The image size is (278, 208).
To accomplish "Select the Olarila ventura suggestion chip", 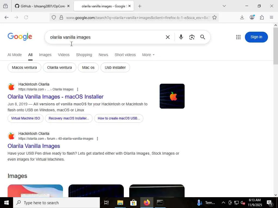I will (x=59, y=67).
